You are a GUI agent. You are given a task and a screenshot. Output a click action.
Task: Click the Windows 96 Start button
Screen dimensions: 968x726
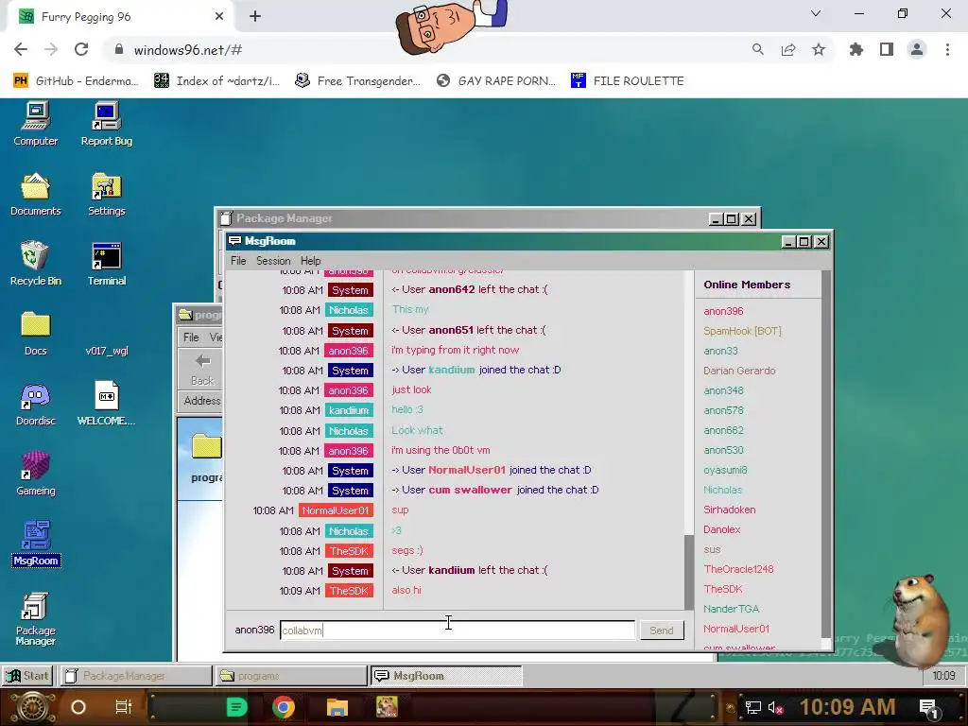[27, 675]
